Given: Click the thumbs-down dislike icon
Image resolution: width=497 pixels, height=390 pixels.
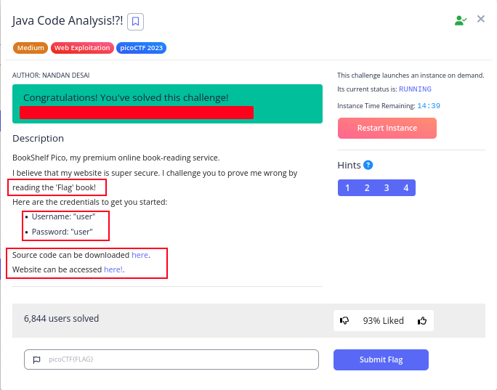Looking at the screenshot, I should (x=345, y=320).
